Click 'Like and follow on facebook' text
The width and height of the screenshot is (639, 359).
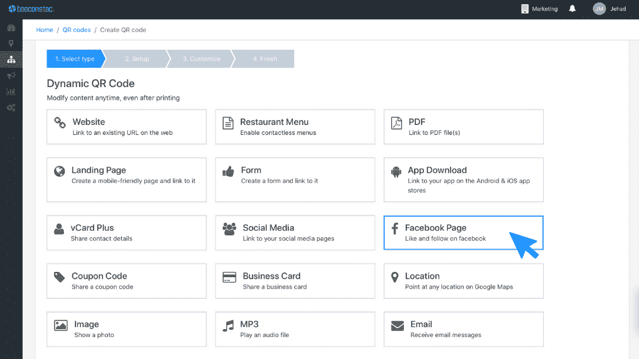[x=445, y=239]
